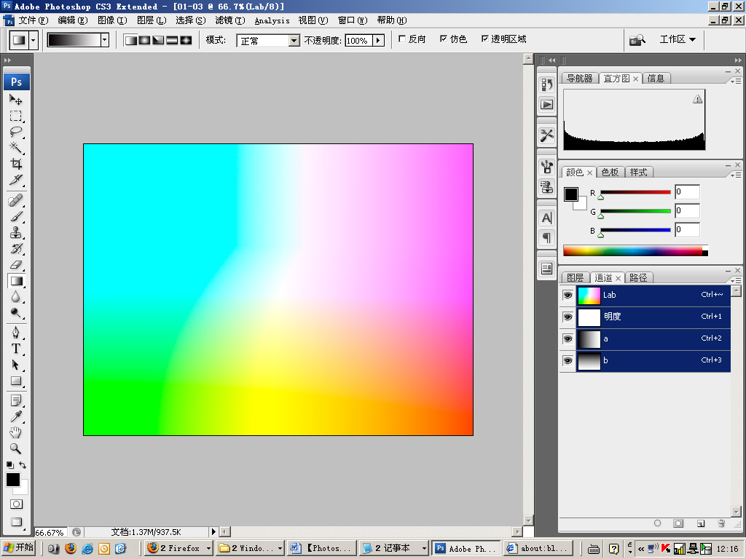Select the Move tool
Viewport: 746px width, 559px height.
coord(16,99)
